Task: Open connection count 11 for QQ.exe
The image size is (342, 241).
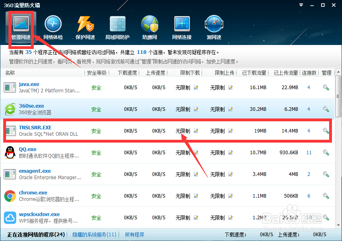Action: pos(309,153)
